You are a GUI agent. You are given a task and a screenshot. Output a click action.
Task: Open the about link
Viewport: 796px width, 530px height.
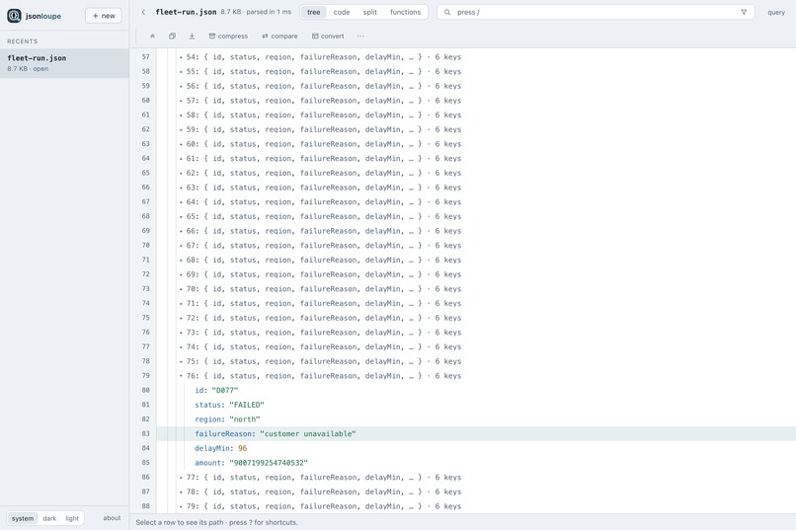pos(112,518)
